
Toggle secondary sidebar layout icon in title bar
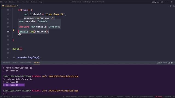pyautogui.click(x=158, y=2)
